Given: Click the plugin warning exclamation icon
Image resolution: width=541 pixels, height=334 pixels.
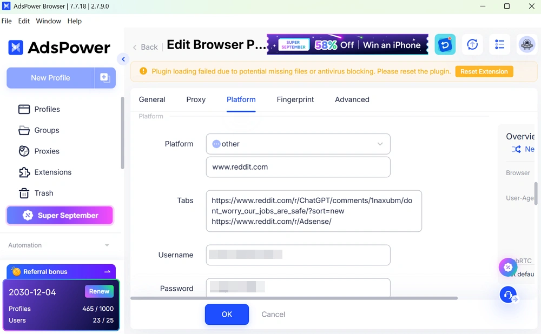Looking at the screenshot, I should pyautogui.click(x=143, y=71).
